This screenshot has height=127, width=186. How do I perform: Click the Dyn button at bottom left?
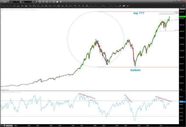click(2, 125)
